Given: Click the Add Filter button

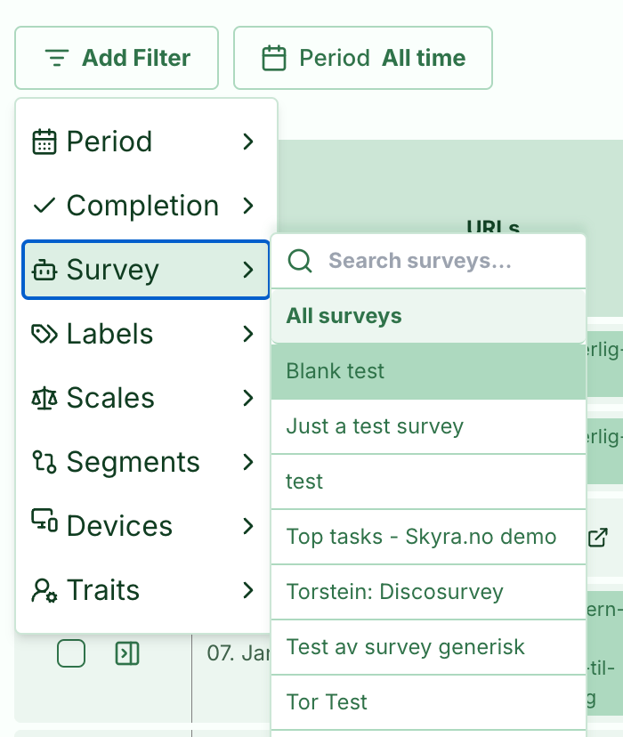Looking at the screenshot, I should click(x=117, y=58).
